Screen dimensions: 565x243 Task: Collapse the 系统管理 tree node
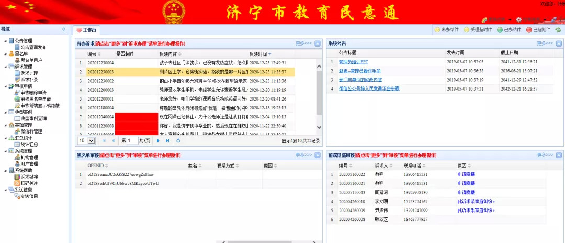pos(5,151)
